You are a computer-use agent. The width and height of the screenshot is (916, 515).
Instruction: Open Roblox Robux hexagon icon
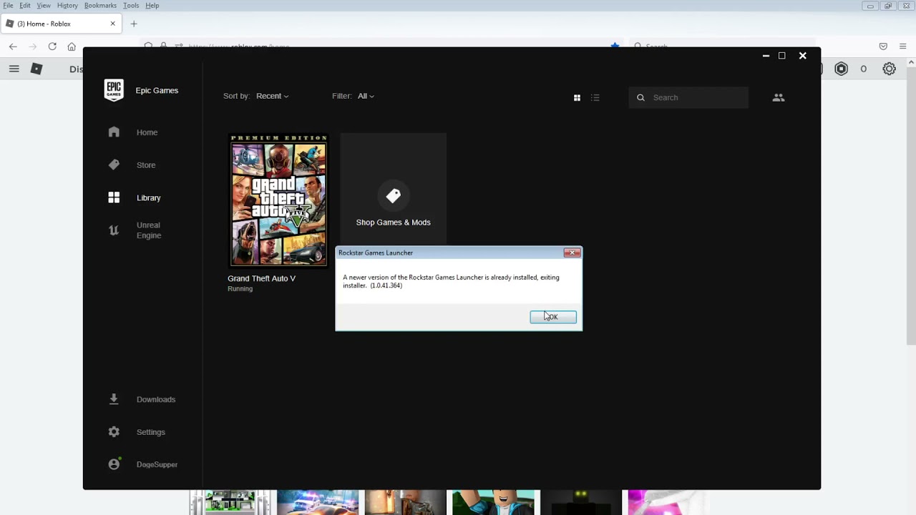pyautogui.click(x=842, y=69)
